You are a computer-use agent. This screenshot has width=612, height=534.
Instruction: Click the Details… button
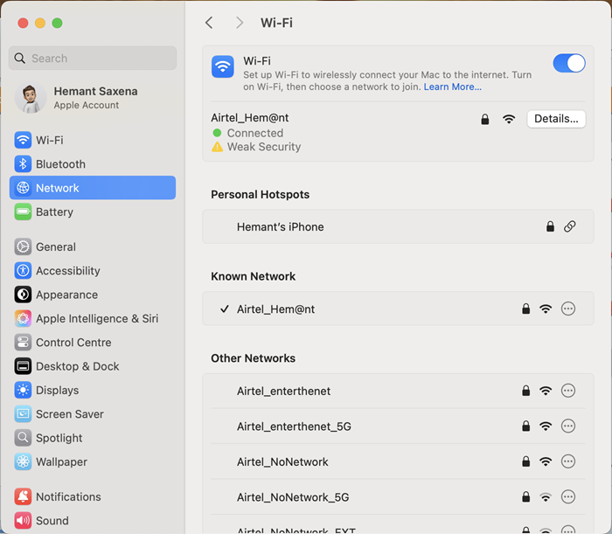[556, 119]
